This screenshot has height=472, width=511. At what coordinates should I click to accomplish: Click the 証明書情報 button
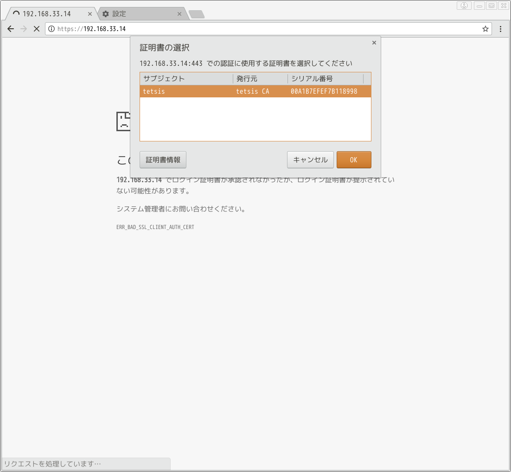coord(163,159)
